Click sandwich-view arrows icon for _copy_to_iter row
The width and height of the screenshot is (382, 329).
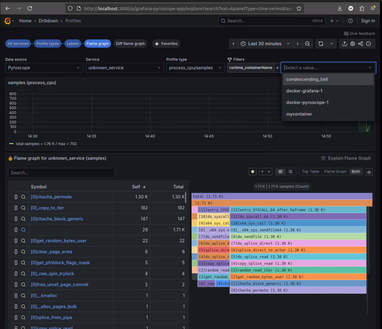click(16, 208)
